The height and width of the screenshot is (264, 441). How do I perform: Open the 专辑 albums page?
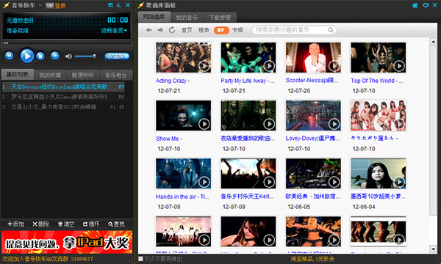pos(237,30)
